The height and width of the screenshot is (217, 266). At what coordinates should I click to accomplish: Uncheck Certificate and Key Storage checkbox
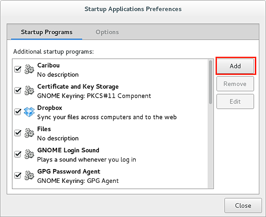click(x=18, y=91)
